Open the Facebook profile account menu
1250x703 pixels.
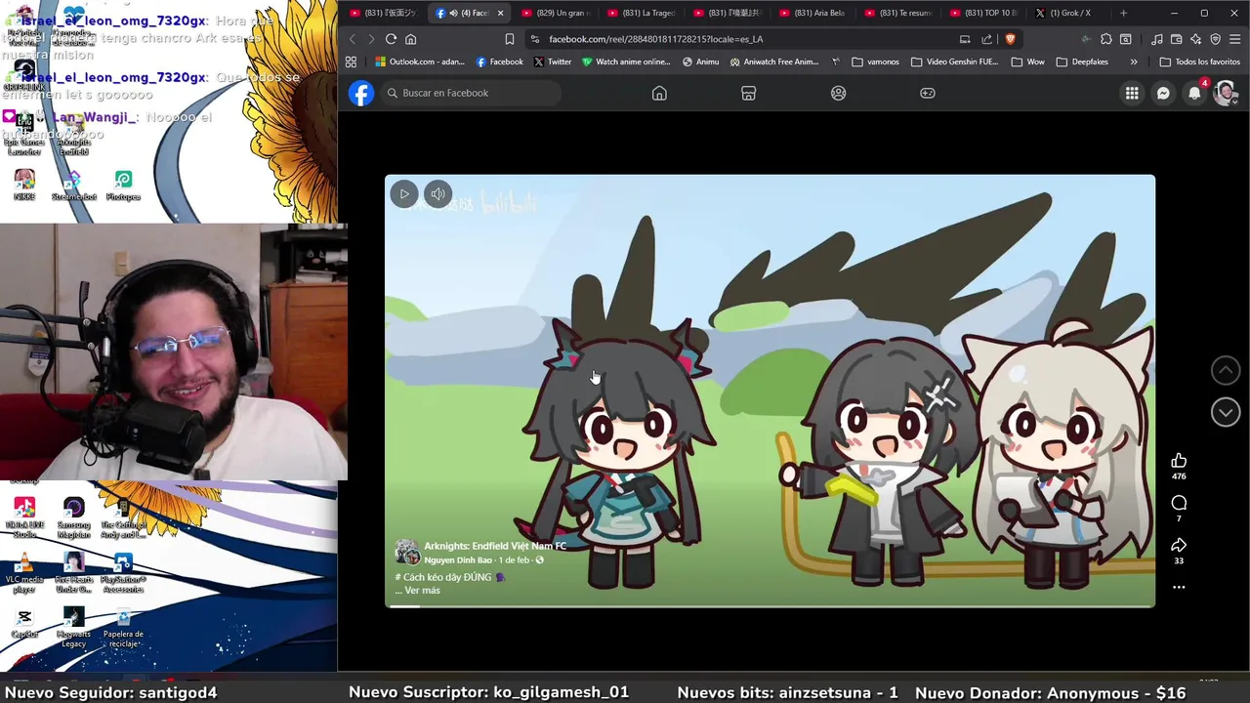(1225, 93)
